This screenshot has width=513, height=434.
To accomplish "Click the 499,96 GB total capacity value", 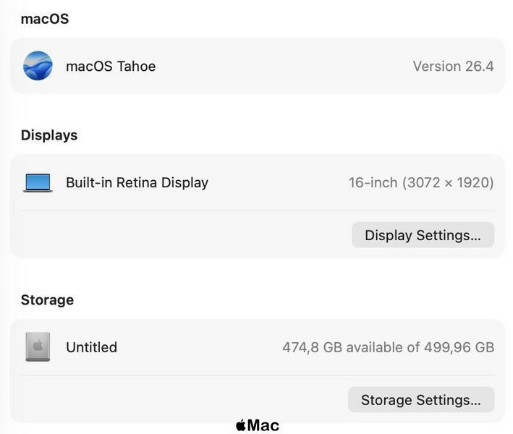I will pyautogui.click(x=459, y=347).
